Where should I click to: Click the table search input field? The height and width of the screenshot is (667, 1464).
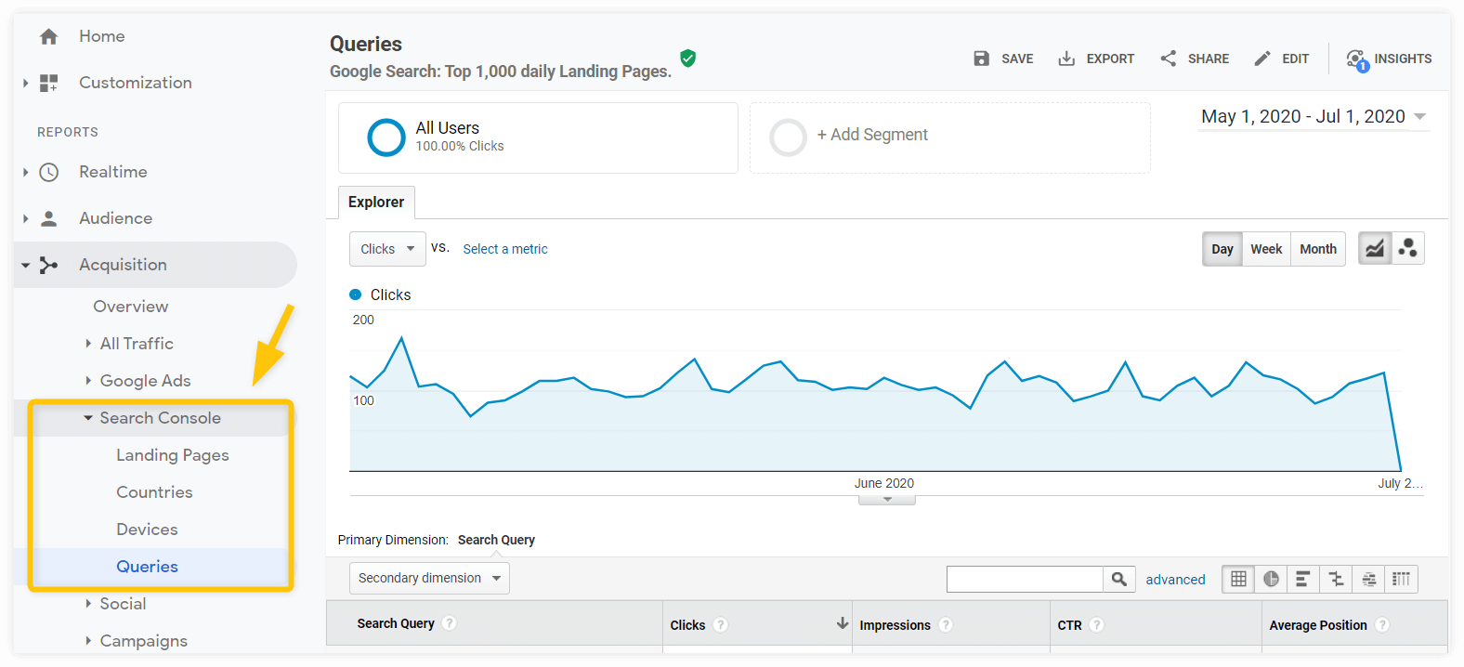1025,579
